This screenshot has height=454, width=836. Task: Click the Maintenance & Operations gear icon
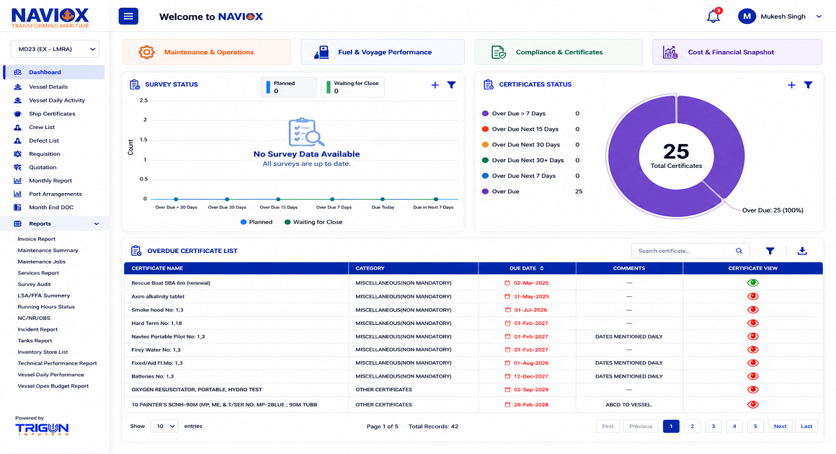point(146,52)
